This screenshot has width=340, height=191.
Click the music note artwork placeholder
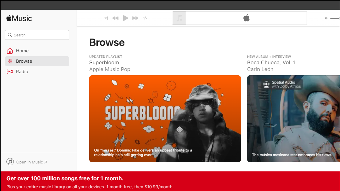[x=179, y=18]
